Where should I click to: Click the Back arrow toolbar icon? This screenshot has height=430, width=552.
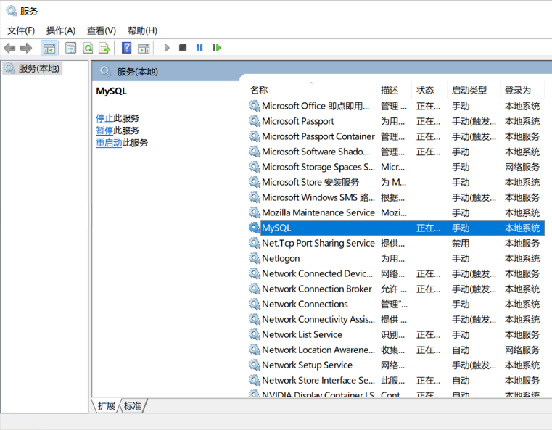[x=9, y=48]
